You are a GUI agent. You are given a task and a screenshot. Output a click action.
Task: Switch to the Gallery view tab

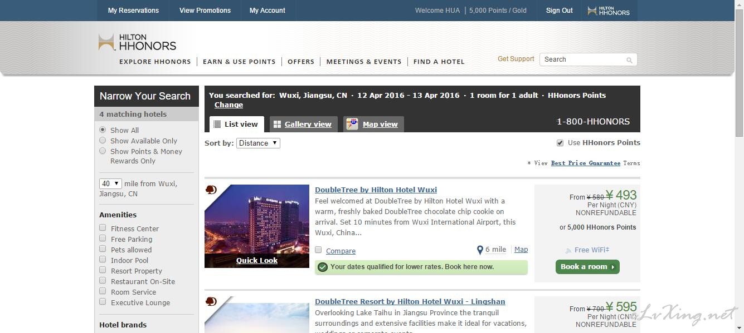pyautogui.click(x=303, y=125)
